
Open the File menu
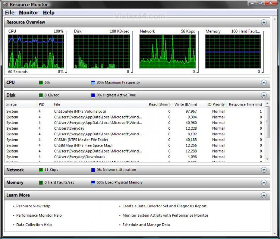coord(10,13)
